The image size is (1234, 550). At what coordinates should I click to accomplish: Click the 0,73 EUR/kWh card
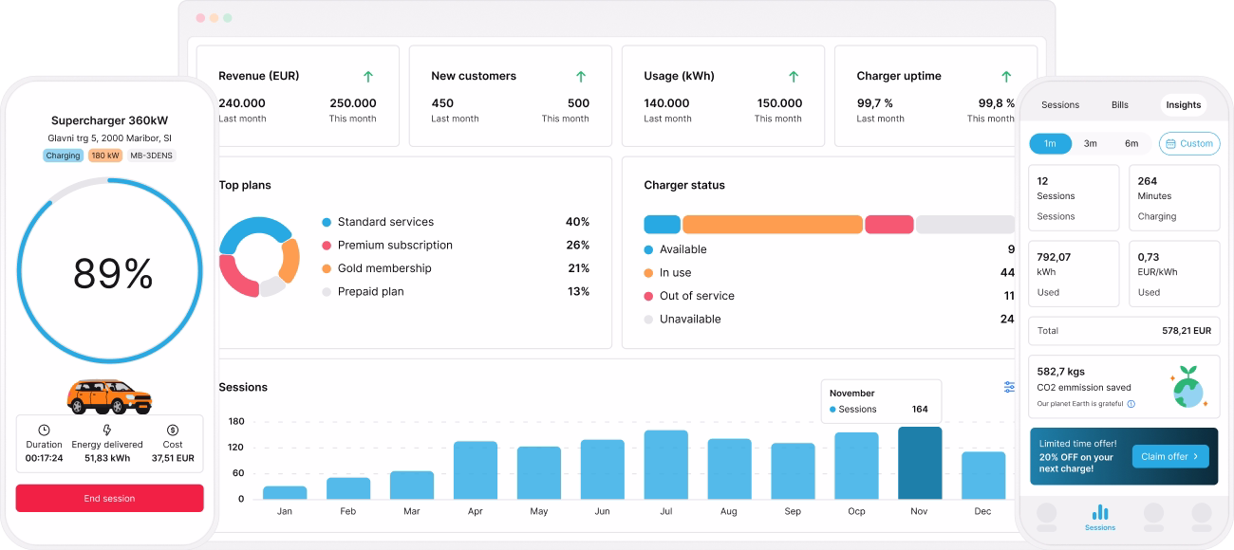[1174, 273]
